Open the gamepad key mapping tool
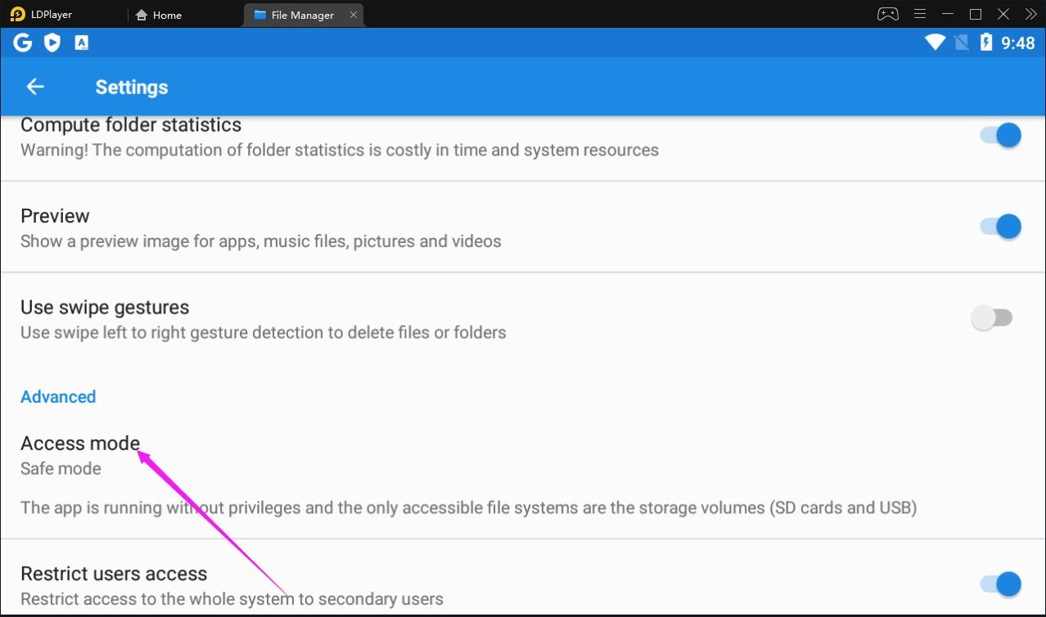 coord(886,14)
